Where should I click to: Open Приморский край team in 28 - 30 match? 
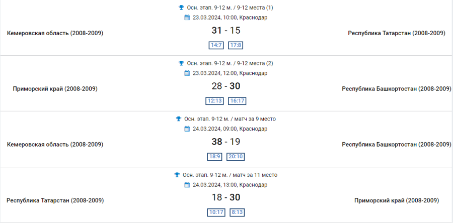(55, 89)
